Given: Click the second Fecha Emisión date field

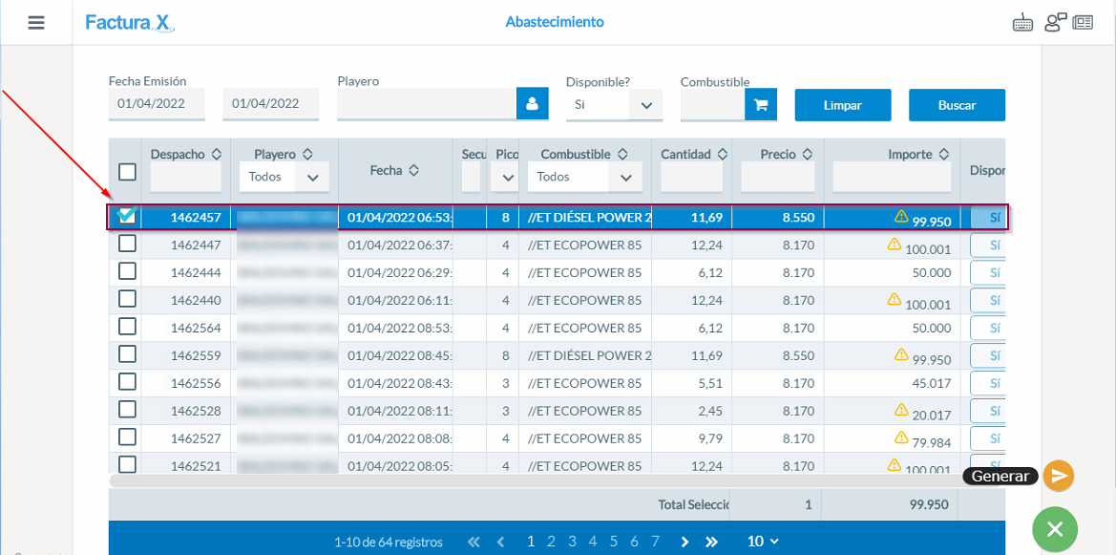Looking at the screenshot, I should (x=270, y=104).
